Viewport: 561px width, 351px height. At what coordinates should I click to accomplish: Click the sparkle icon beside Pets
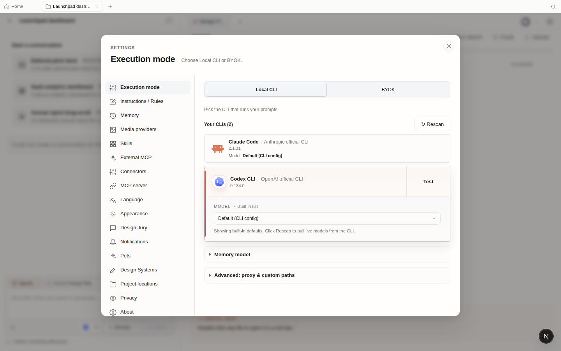click(x=113, y=256)
